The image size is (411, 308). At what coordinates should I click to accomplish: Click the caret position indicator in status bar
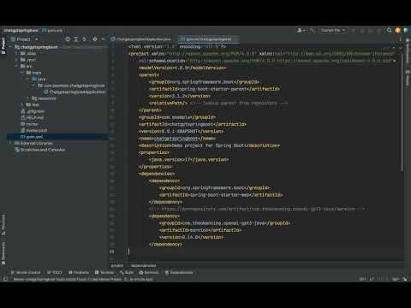pyautogui.click(x=362, y=279)
